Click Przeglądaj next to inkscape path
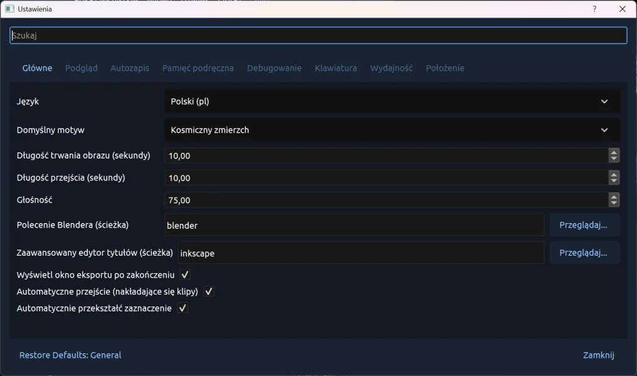This screenshot has height=376, width=637. pyautogui.click(x=584, y=253)
